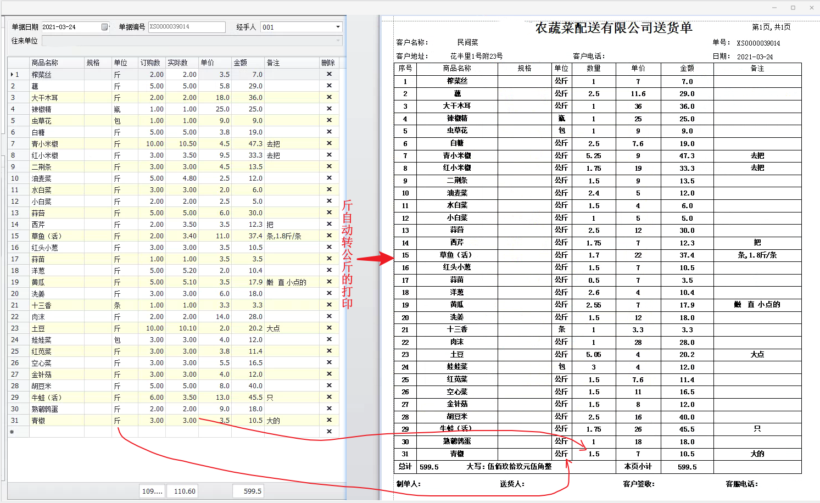Click the preview title 农蔬菜配送有限公司送货单

coord(613,27)
